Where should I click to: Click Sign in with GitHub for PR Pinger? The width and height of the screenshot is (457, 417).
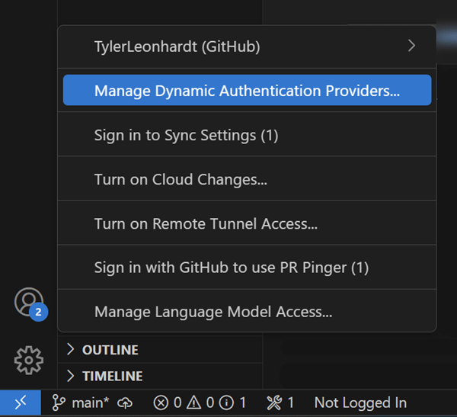[x=231, y=268]
